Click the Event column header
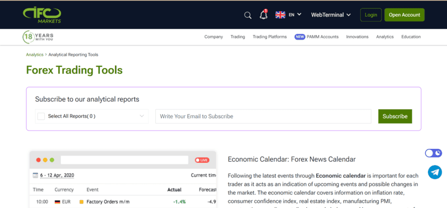The width and height of the screenshot is (447, 208). [92, 190]
